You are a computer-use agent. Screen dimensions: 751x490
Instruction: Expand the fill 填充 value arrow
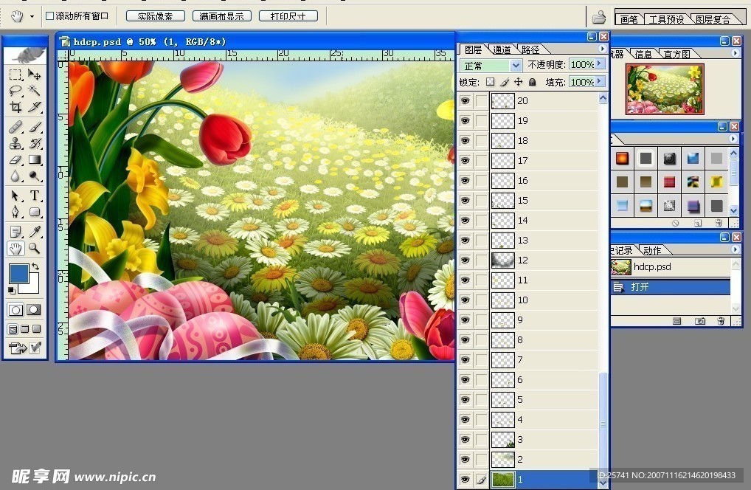click(601, 82)
